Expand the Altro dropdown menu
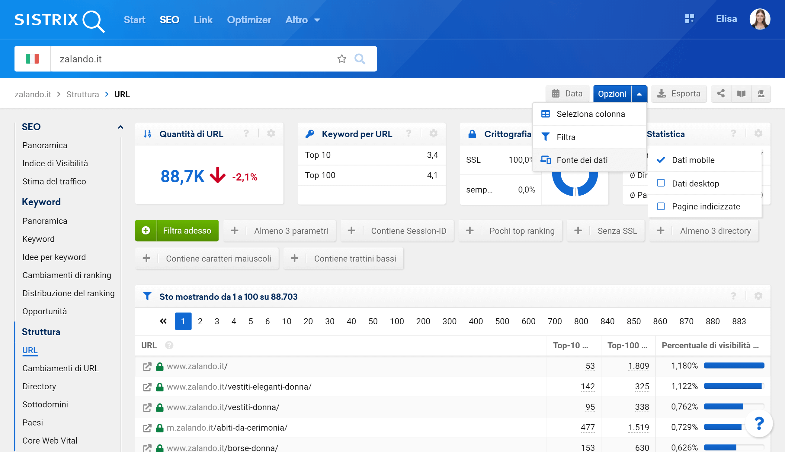 tap(303, 20)
